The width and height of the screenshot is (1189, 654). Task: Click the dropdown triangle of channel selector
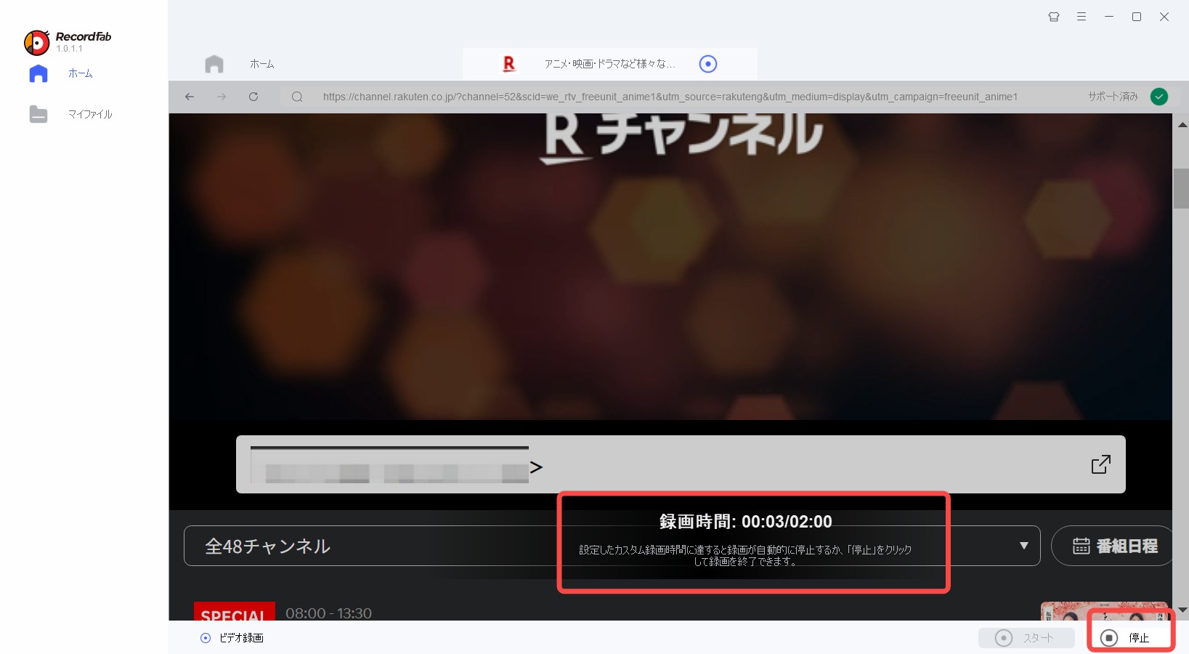[x=1024, y=546]
